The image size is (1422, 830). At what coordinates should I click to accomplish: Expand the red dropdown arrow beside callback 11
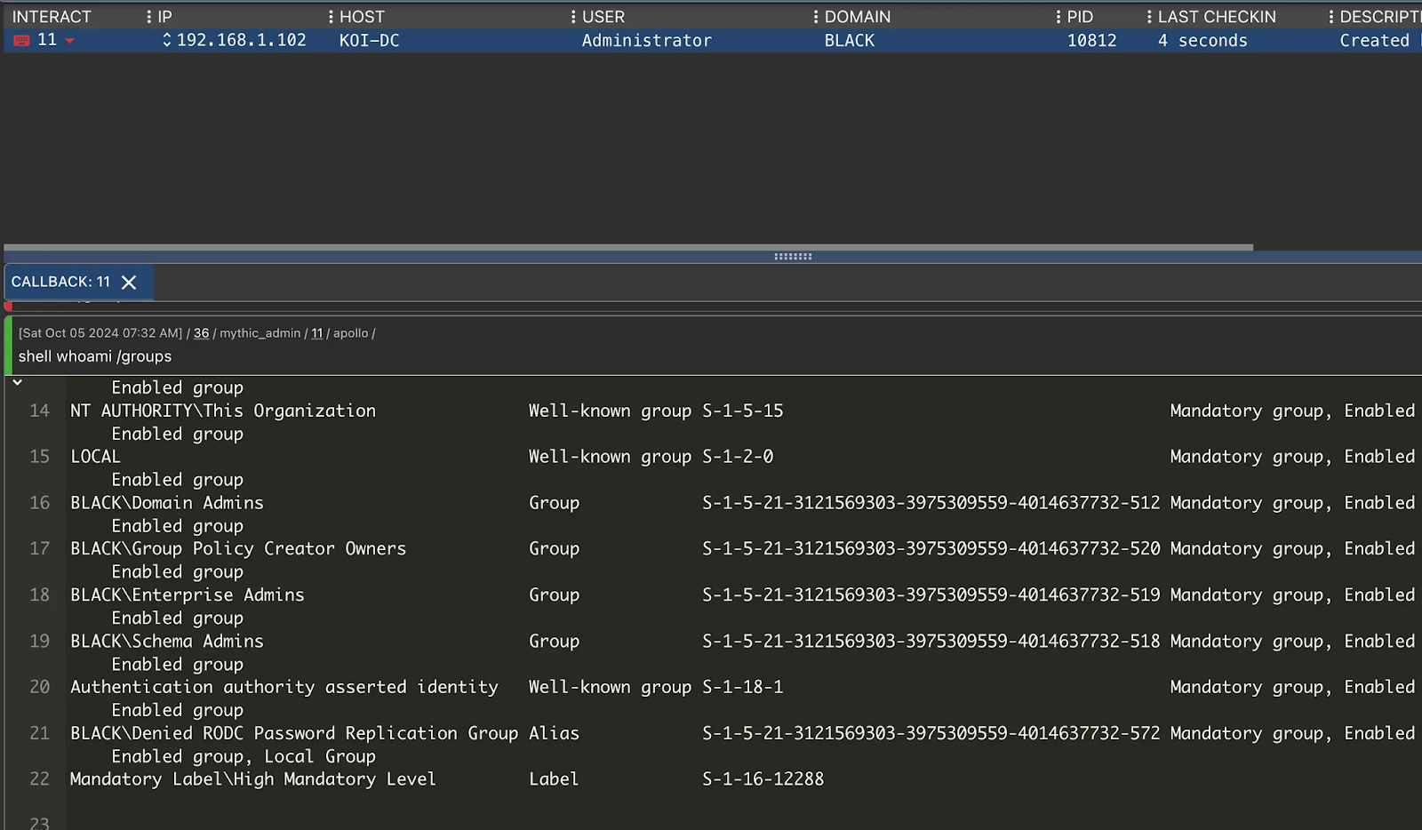pyautogui.click(x=69, y=41)
